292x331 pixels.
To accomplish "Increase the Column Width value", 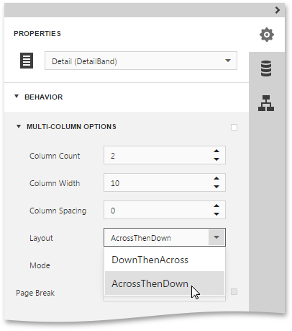I will point(216,179).
